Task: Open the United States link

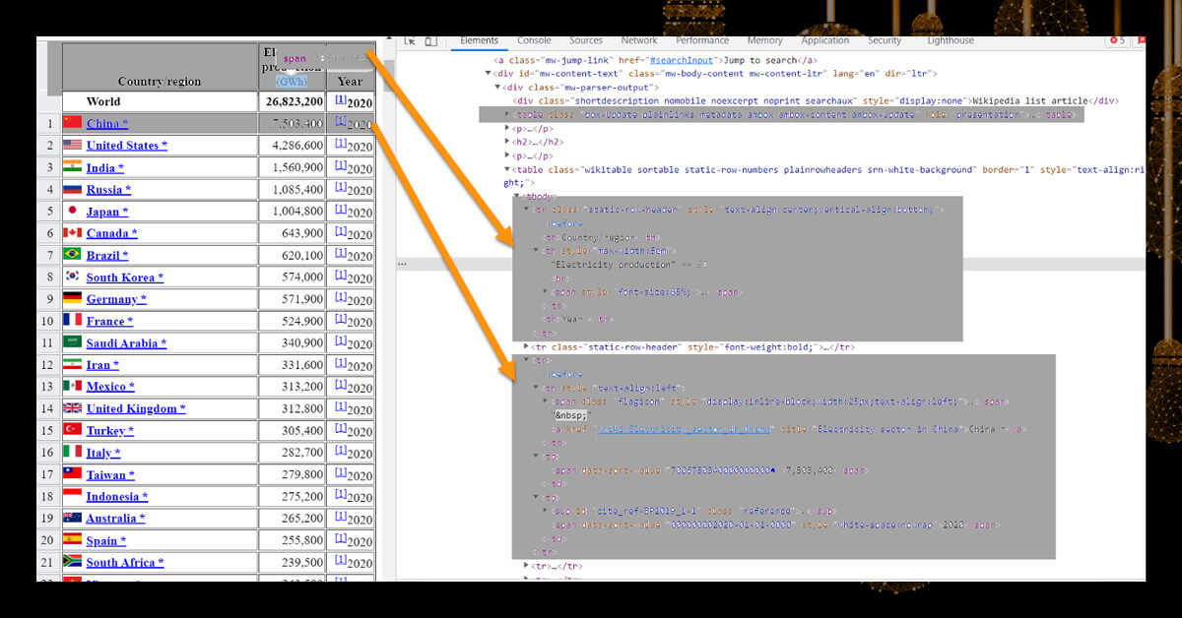Action: point(126,146)
